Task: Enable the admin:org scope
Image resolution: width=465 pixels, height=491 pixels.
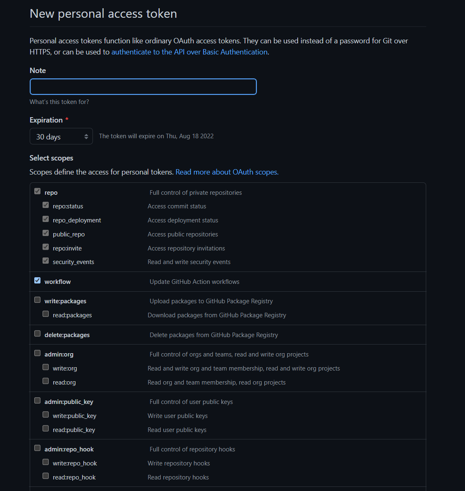Action: [37, 353]
